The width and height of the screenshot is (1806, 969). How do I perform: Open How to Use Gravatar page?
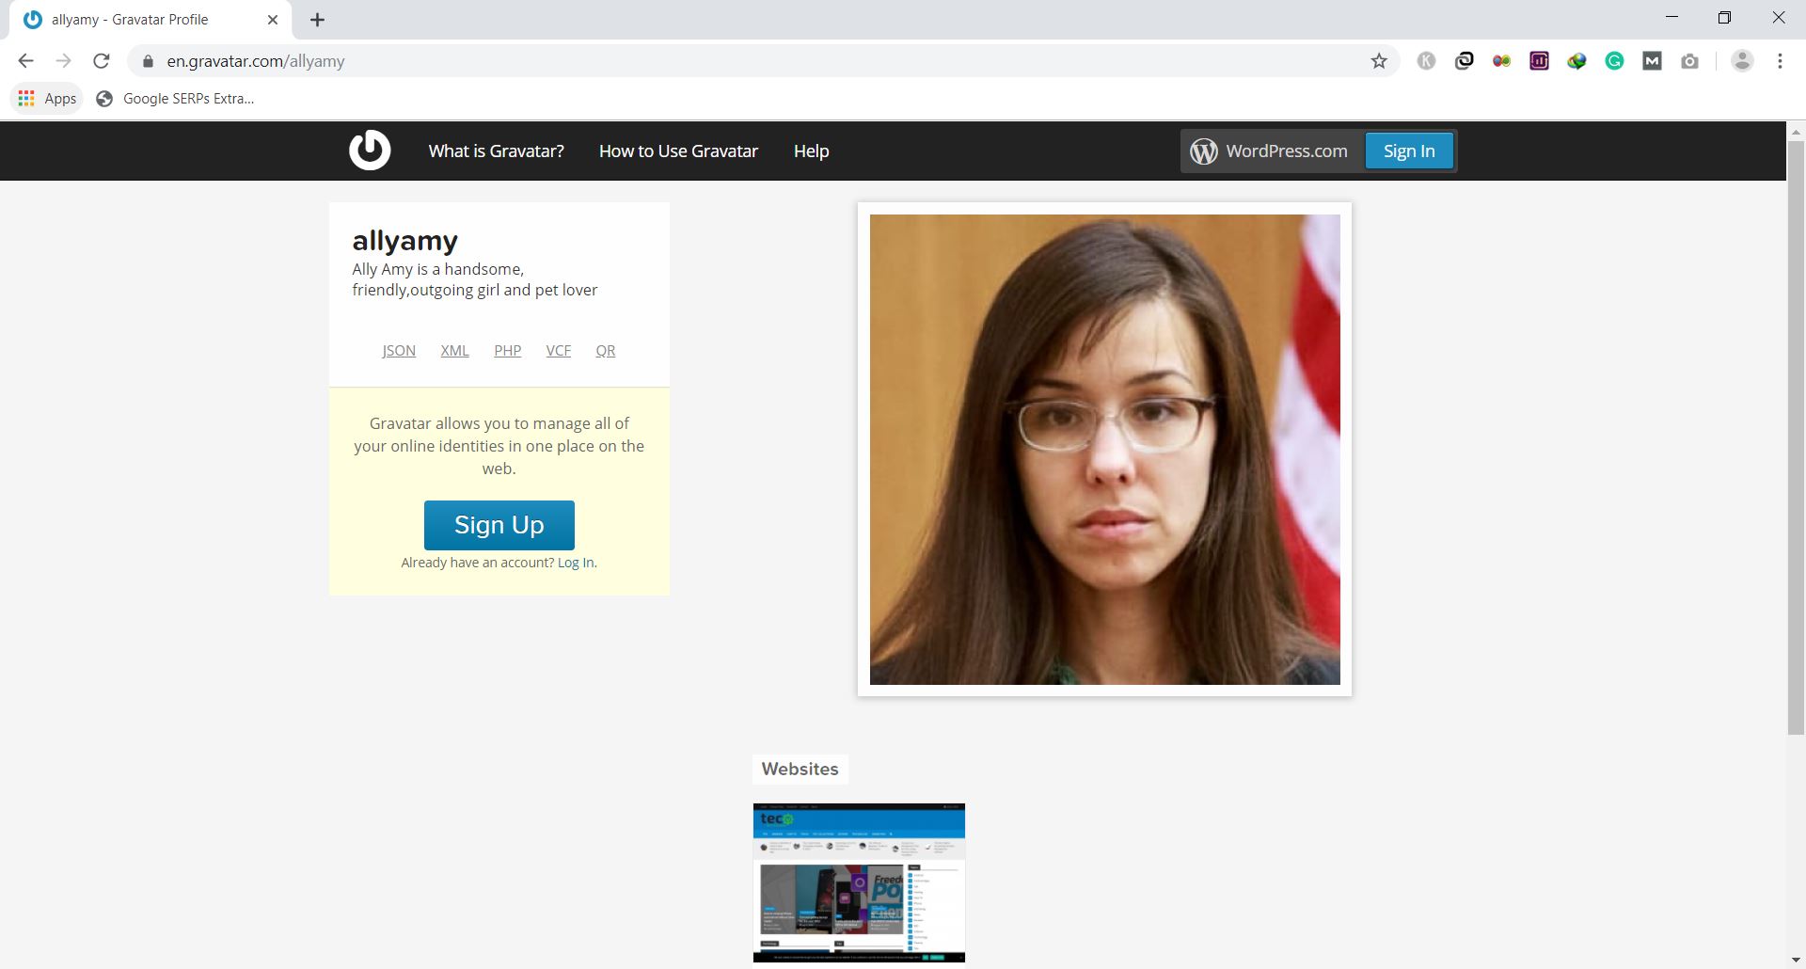(x=678, y=151)
